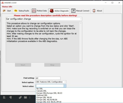This screenshot has height=103, width=123.
Task: Click the Plotted Data waveform icon
Action: tap(34, 11)
